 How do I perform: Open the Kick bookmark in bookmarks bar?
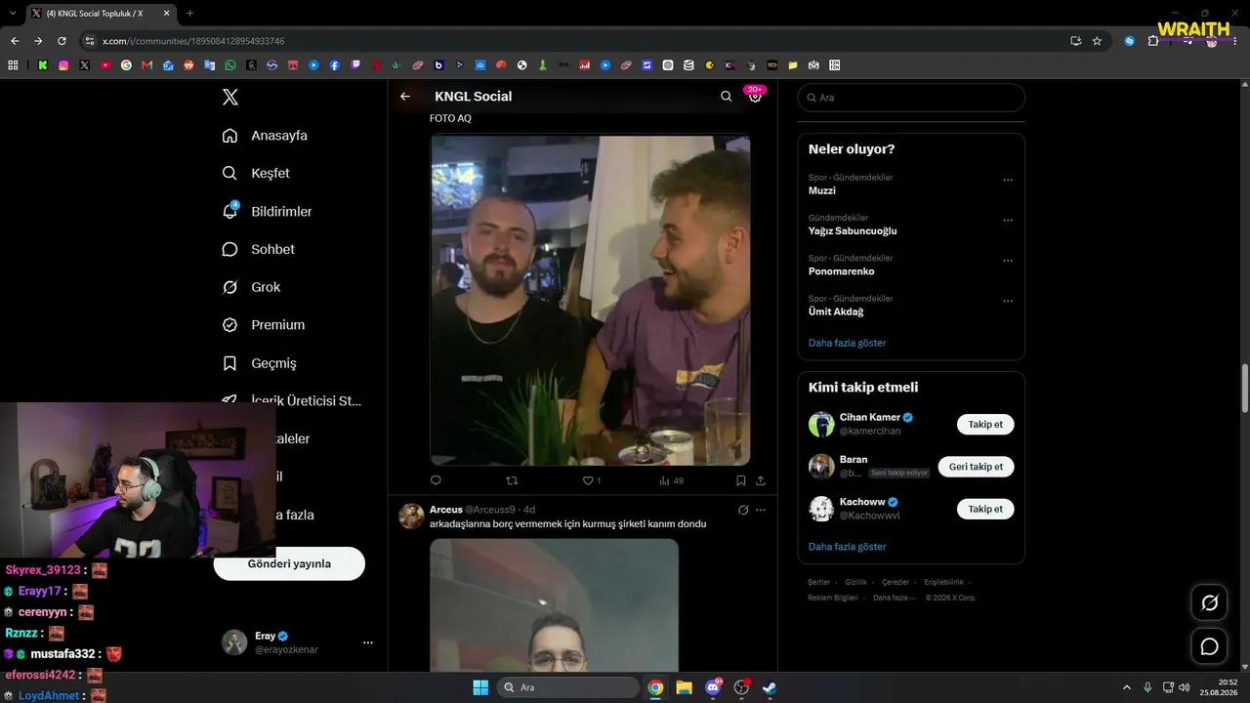[x=43, y=65]
